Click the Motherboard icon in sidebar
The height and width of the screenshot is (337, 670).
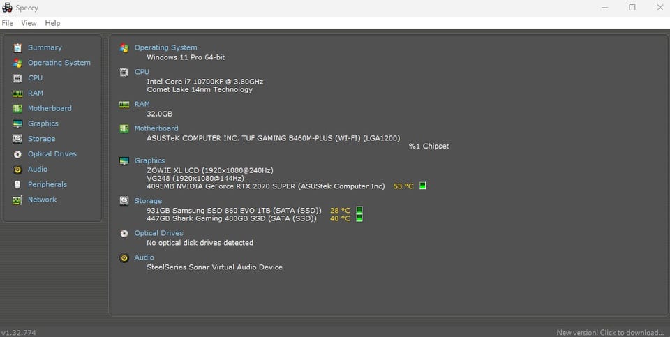point(17,108)
